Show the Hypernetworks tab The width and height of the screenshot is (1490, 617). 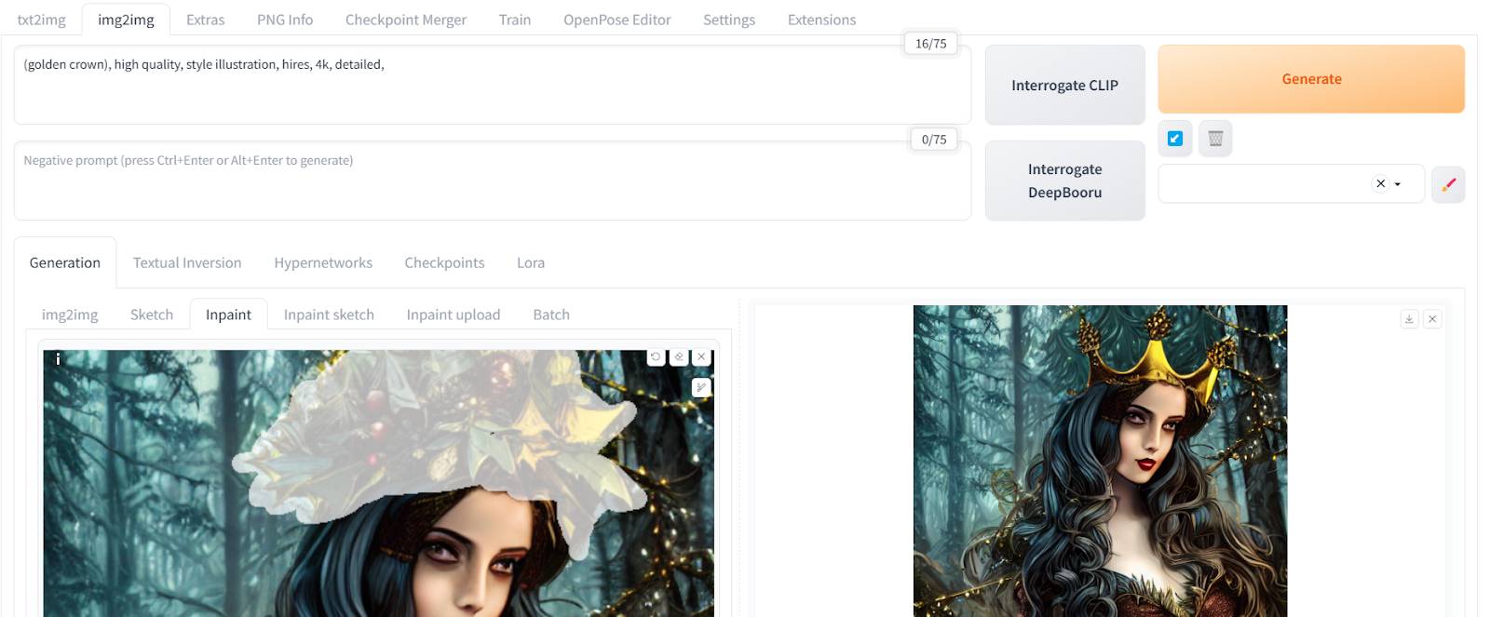(323, 262)
